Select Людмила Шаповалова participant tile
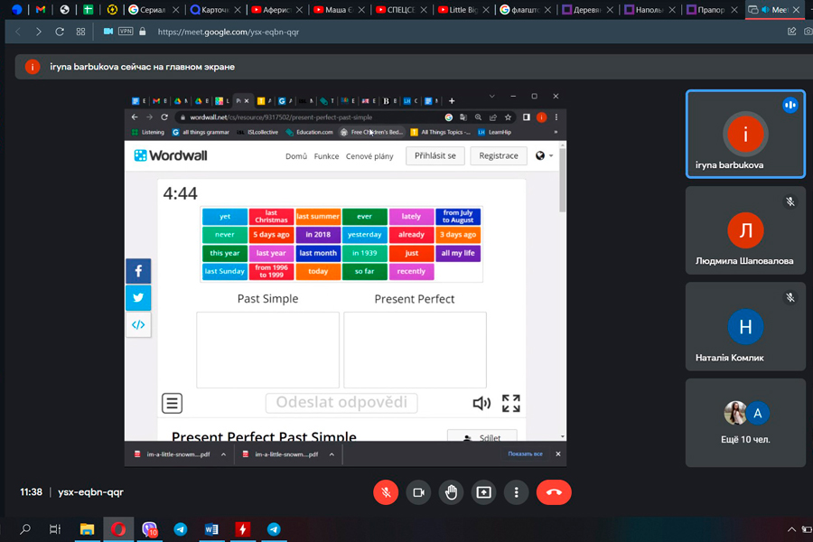Image resolution: width=813 pixels, height=542 pixels. click(745, 230)
